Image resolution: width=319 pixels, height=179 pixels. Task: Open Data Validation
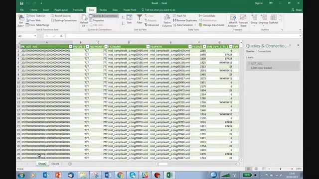click(x=183, y=25)
